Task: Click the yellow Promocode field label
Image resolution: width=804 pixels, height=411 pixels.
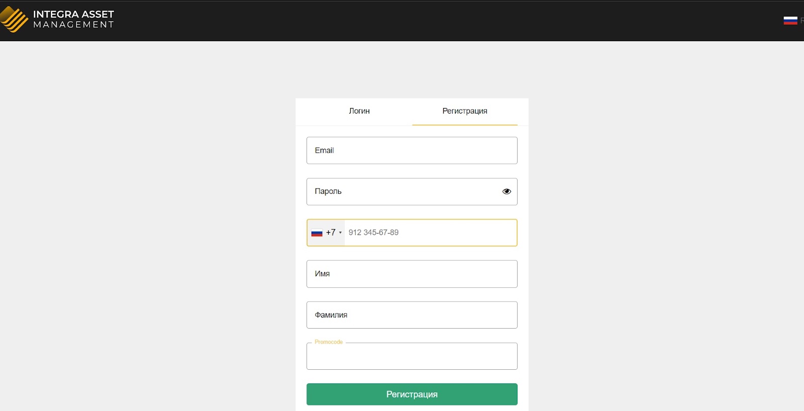Action: 329,342
